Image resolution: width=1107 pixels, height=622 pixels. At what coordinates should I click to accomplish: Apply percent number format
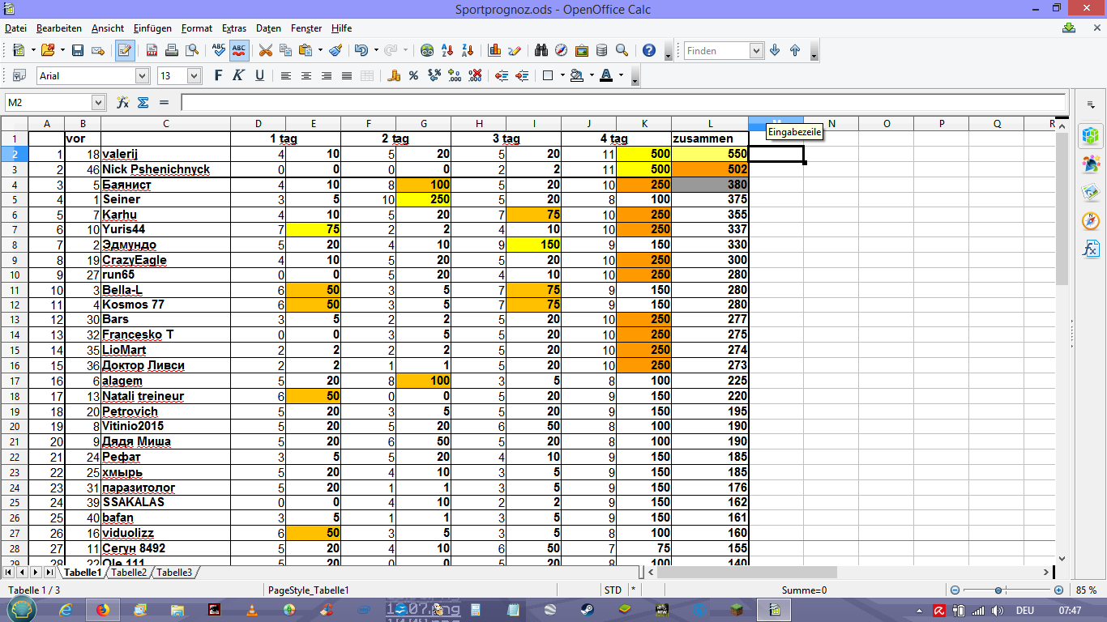(413, 75)
